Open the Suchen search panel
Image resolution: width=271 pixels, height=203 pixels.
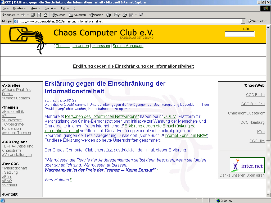click(58, 15)
